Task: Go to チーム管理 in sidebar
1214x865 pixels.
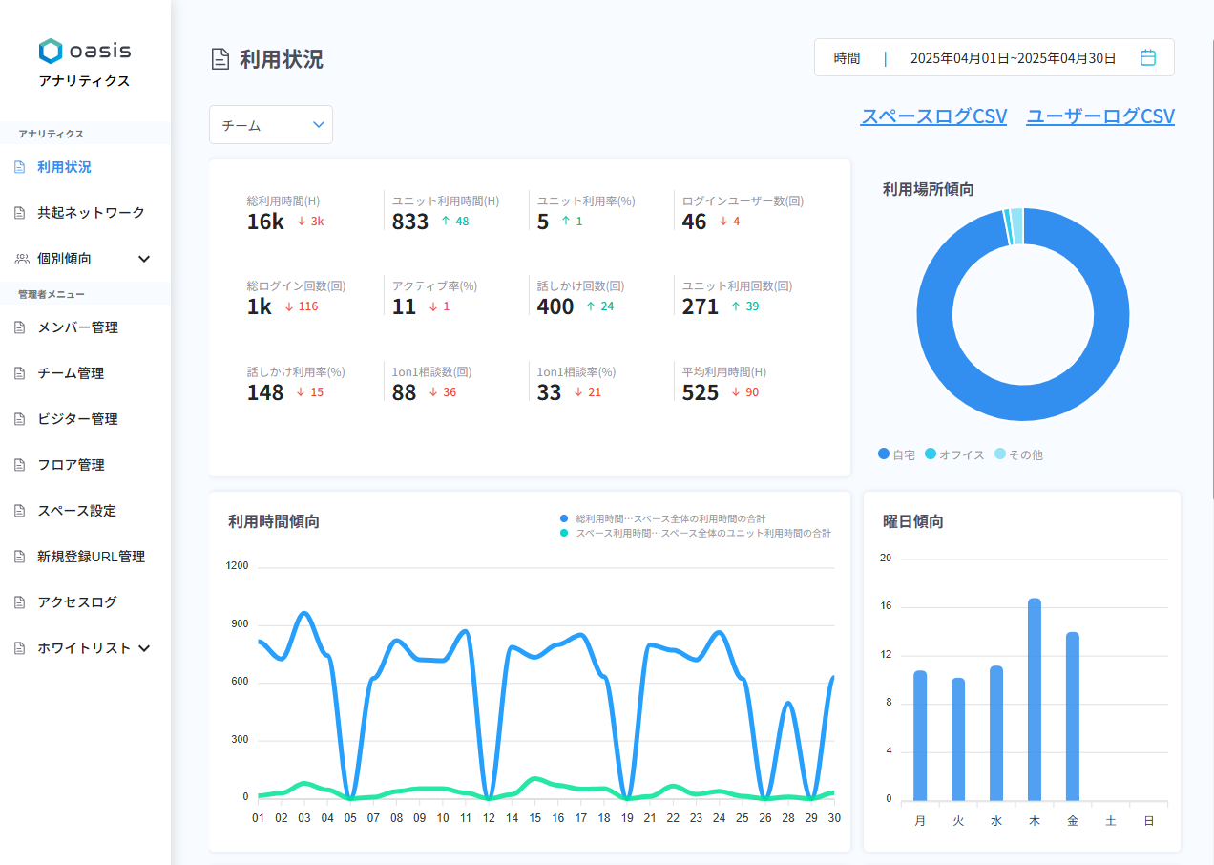Action: 71,373
